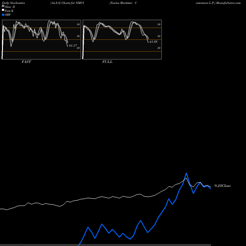Viewport: 246px width, 246px height.
Task: Click the 50 axis label in FULL chart
Action: pyautogui.click(x=159, y=36)
